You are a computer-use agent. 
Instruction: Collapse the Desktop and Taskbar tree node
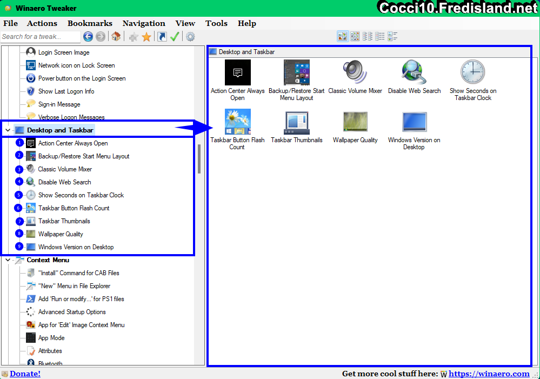pyautogui.click(x=8, y=130)
